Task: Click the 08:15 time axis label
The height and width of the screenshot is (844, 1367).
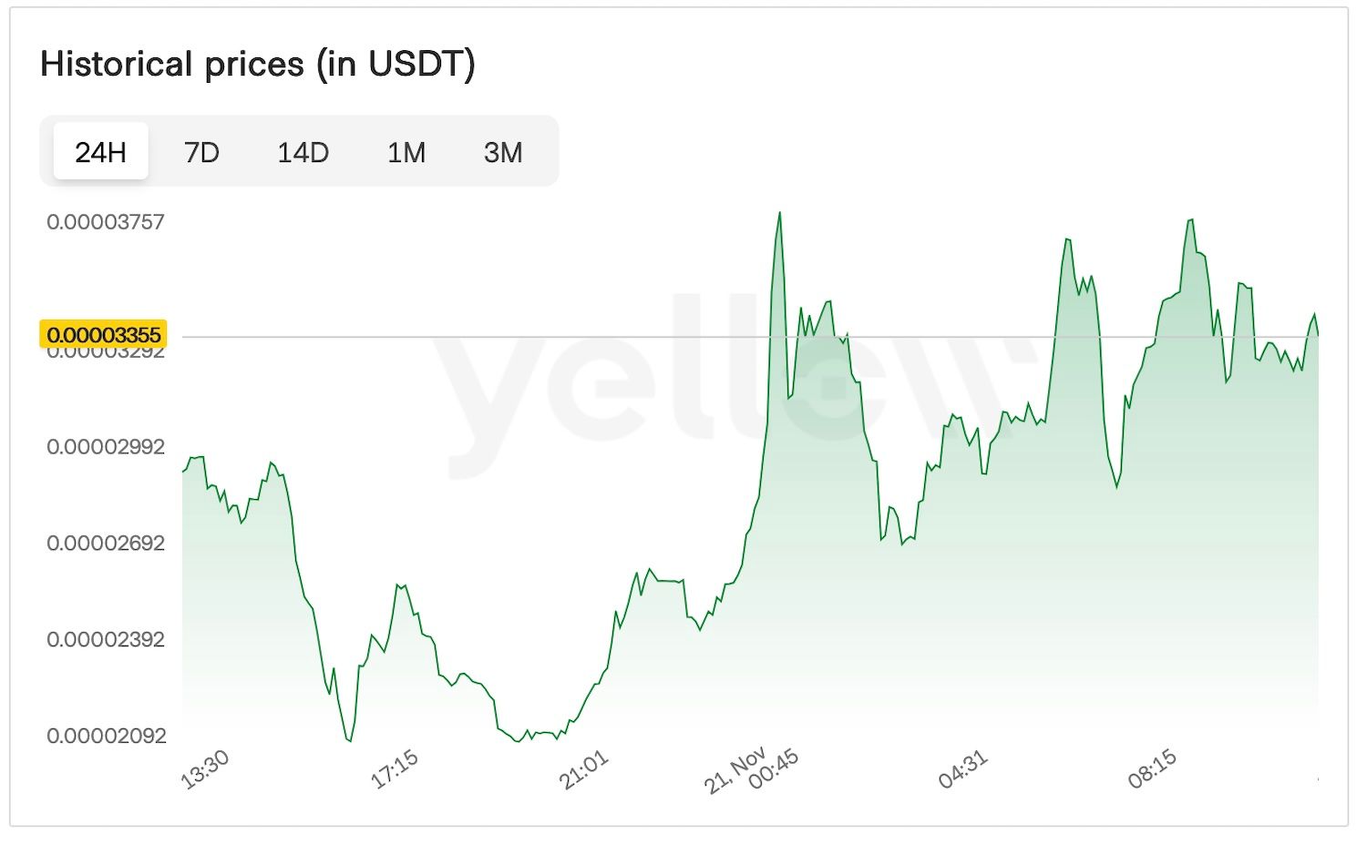Action: point(1152,769)
